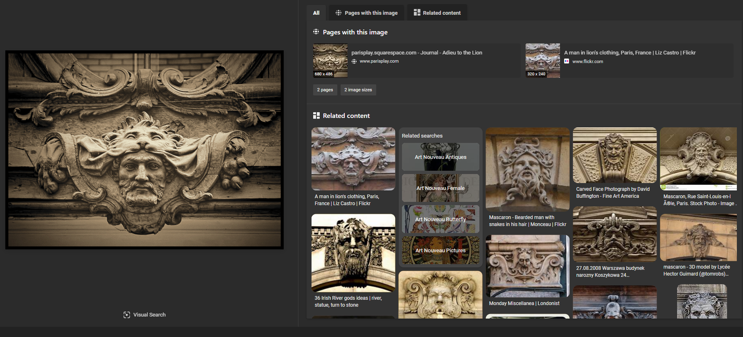Click the Pages with this image heading
The image size is (743, 337).
tap(355, 32)
